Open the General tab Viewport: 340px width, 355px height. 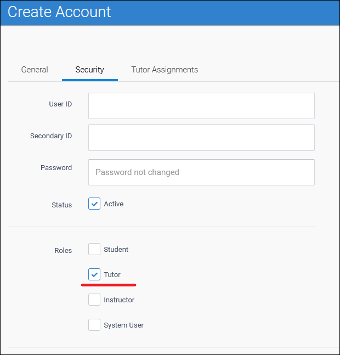point(35,70)
